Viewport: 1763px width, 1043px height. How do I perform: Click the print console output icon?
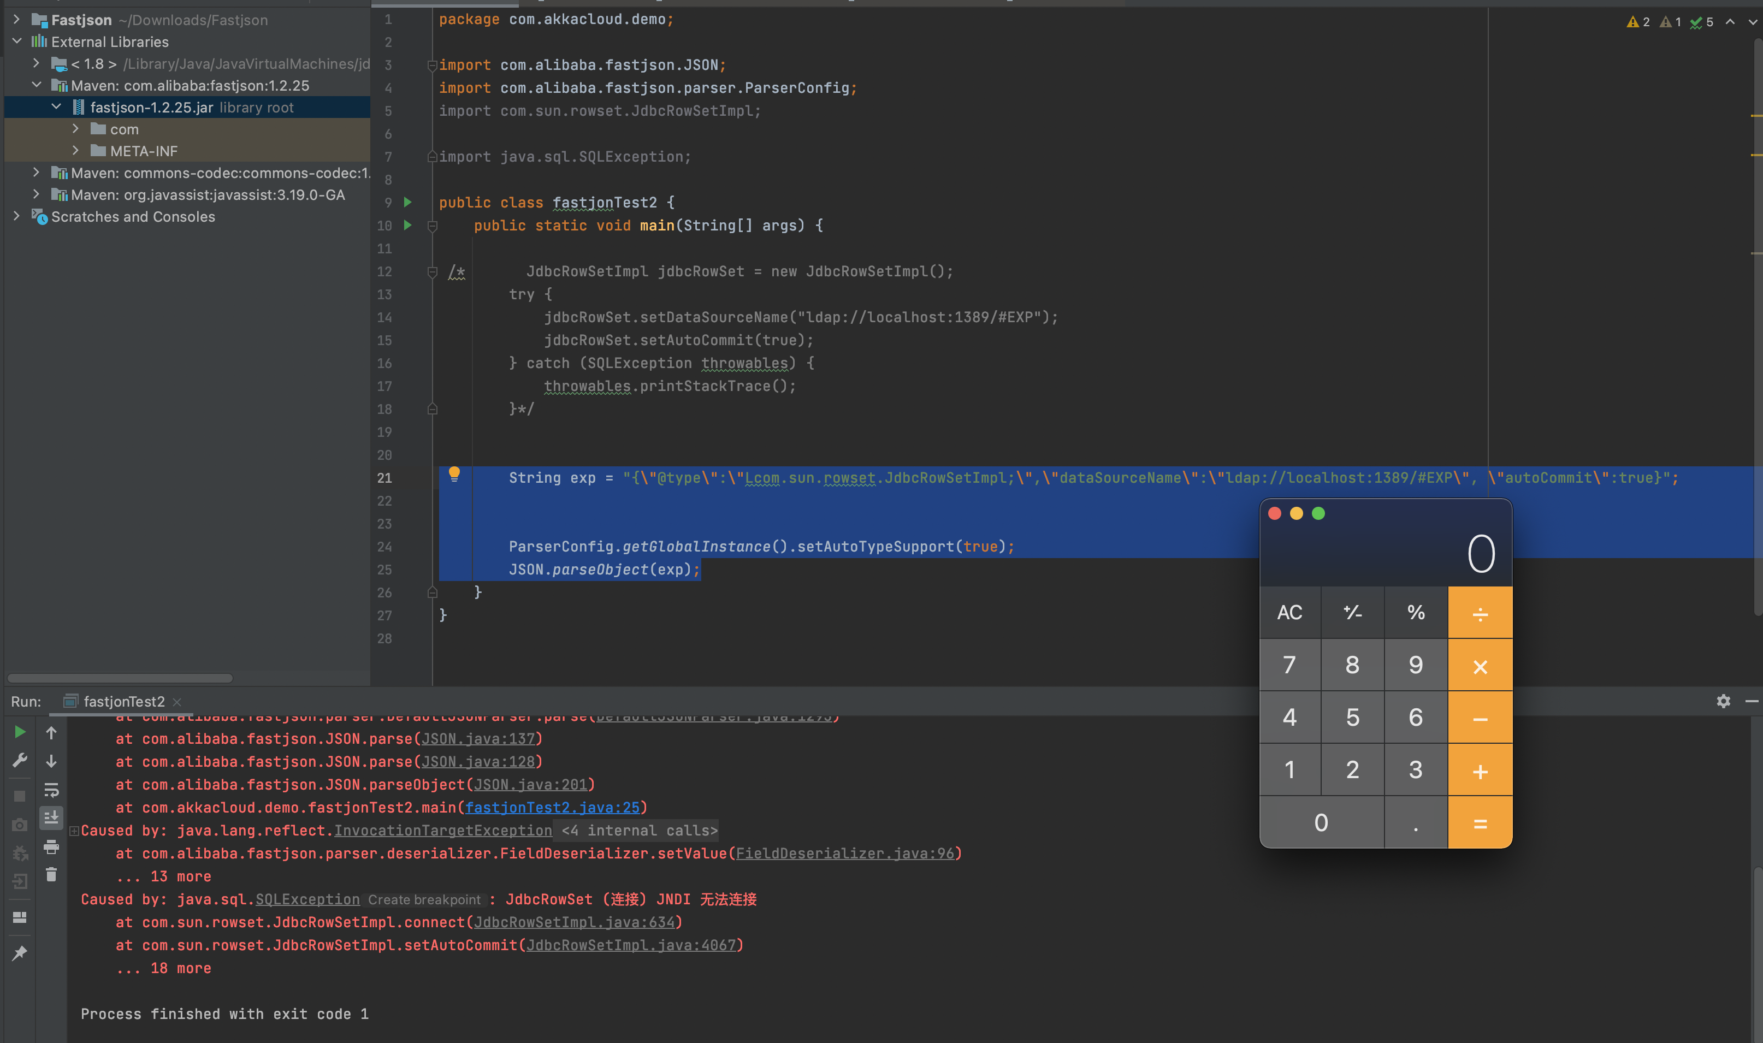(x=51, y=847)
